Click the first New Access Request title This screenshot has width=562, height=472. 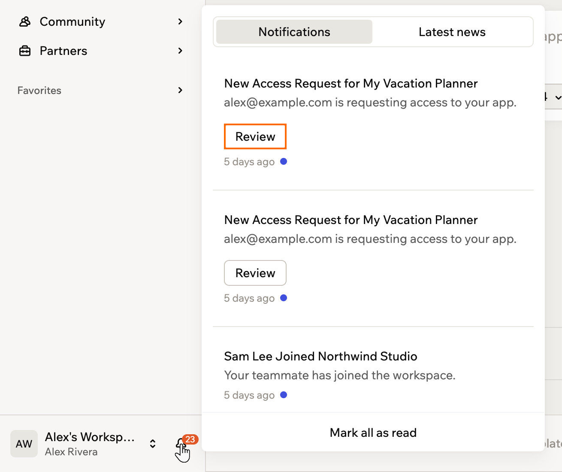(351, 83)
